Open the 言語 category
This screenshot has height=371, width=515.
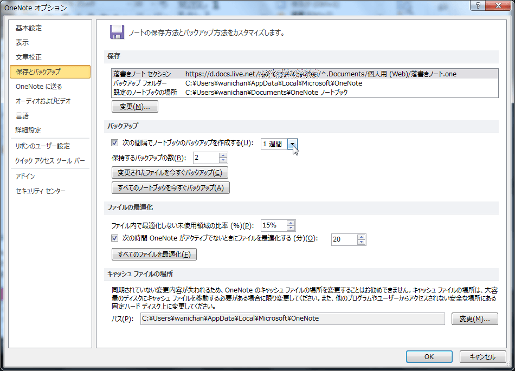pyautogui.click(x=50, y=116)
